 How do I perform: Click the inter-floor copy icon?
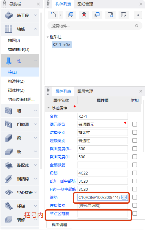[x=97, y=15]
